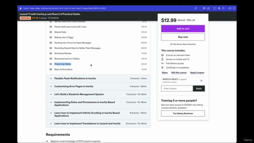Click Apply Coupon link
Viewport: 254px width, 143px height.
pos(197,73)
